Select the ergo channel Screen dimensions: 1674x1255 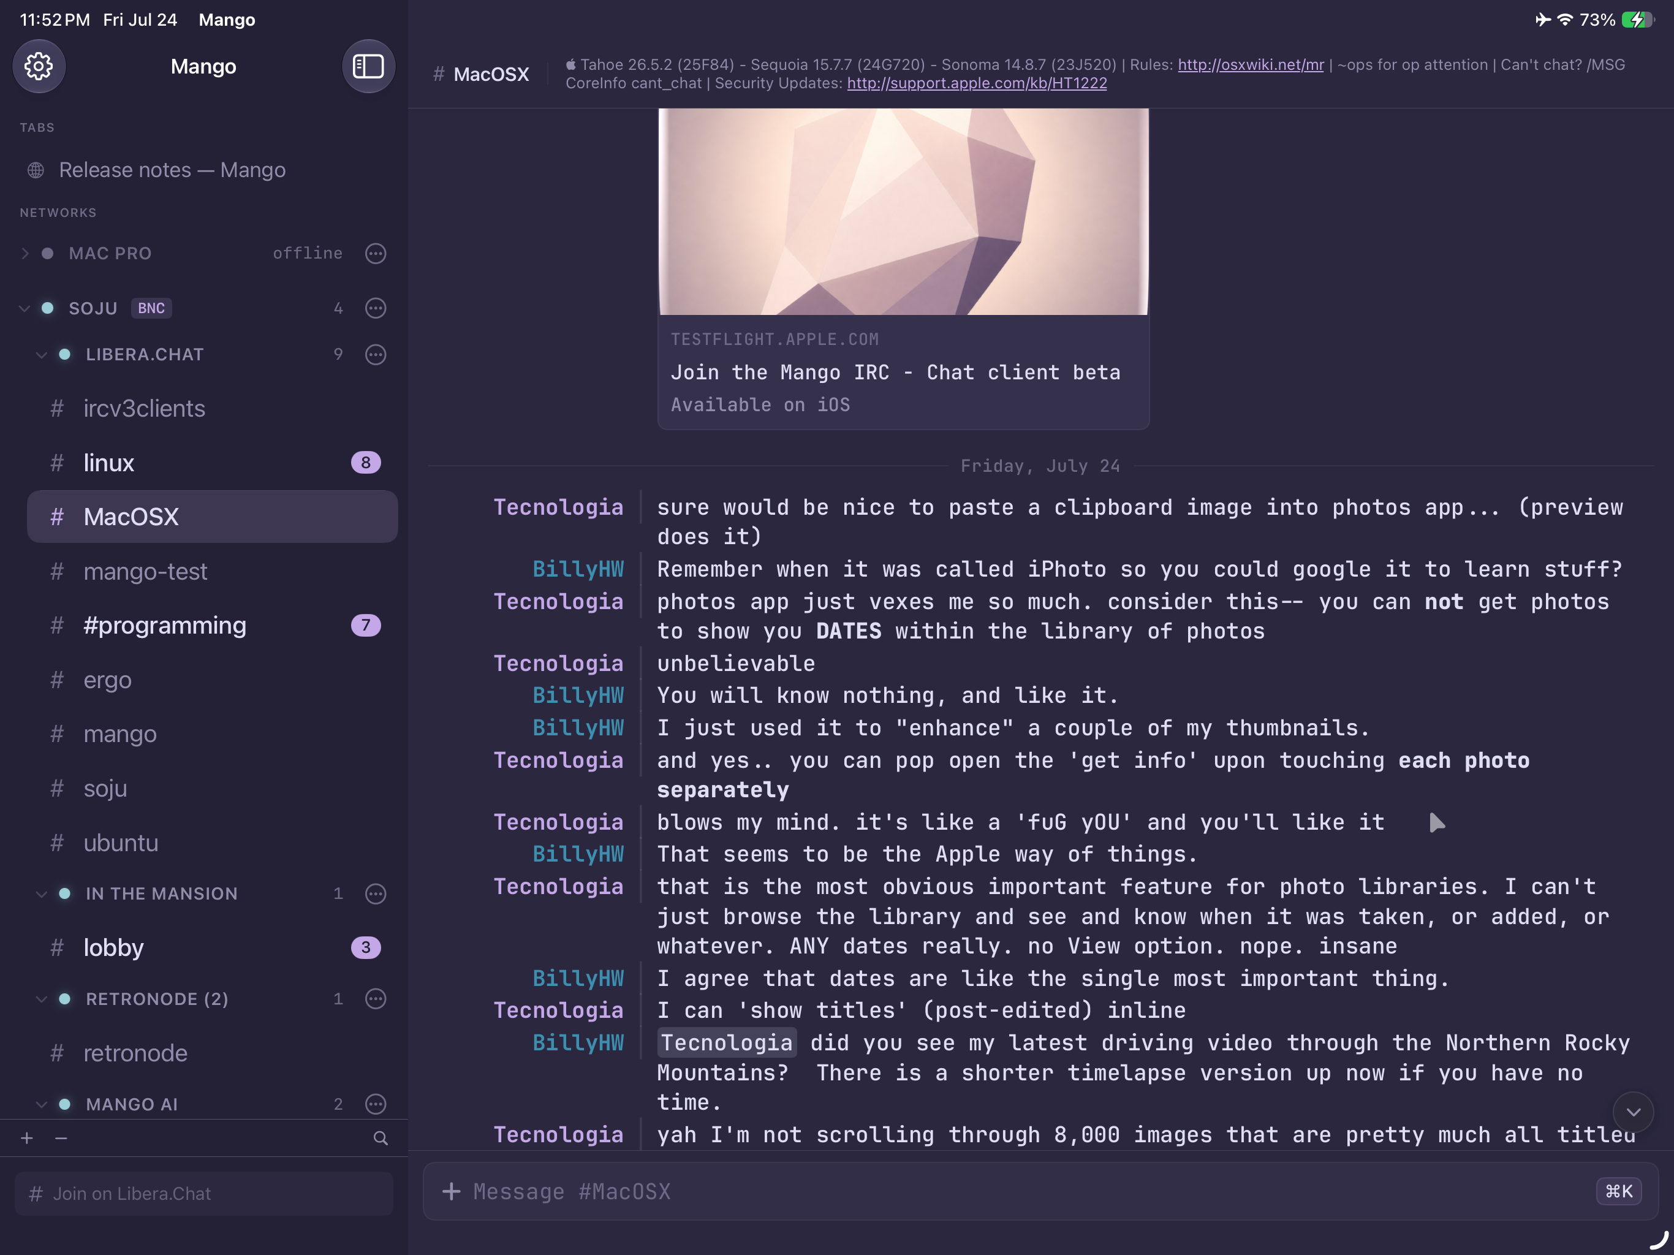[x=212, y=680]
